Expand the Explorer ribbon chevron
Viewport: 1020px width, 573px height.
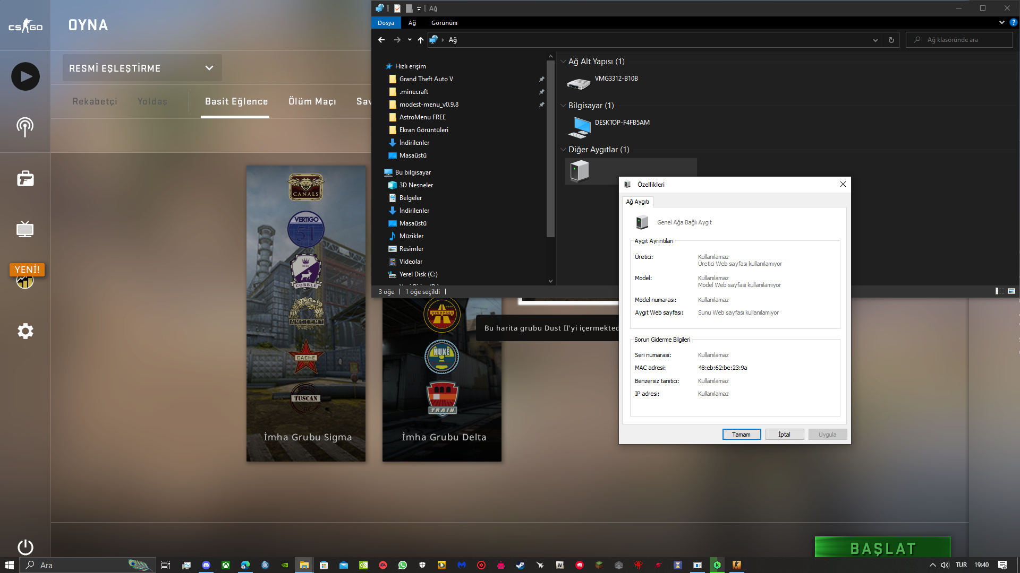(1001, 23)
